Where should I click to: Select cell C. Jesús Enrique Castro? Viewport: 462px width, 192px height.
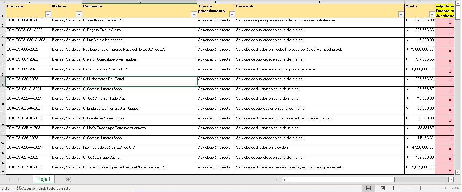pos(139,160)
